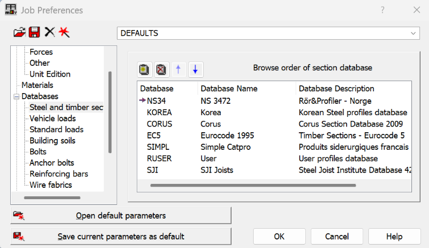Click Korean Steel profiles database description
The height and width of the screenshot is (248, 429).
coord(353,112)
